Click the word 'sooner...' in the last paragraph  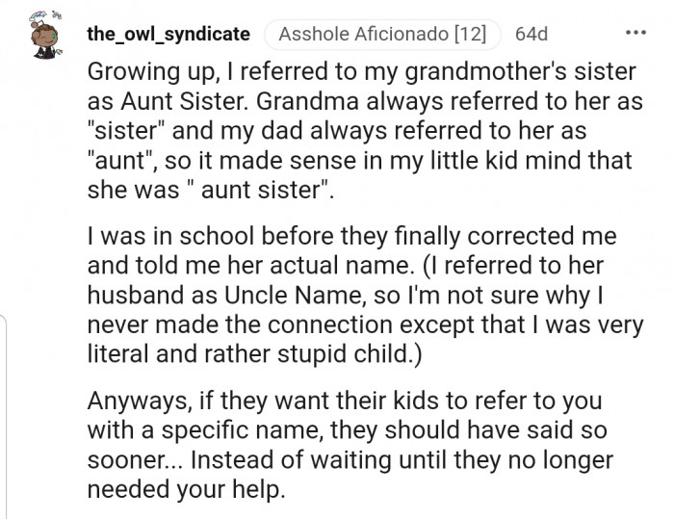pyautogui.click(x=135, y=460)
